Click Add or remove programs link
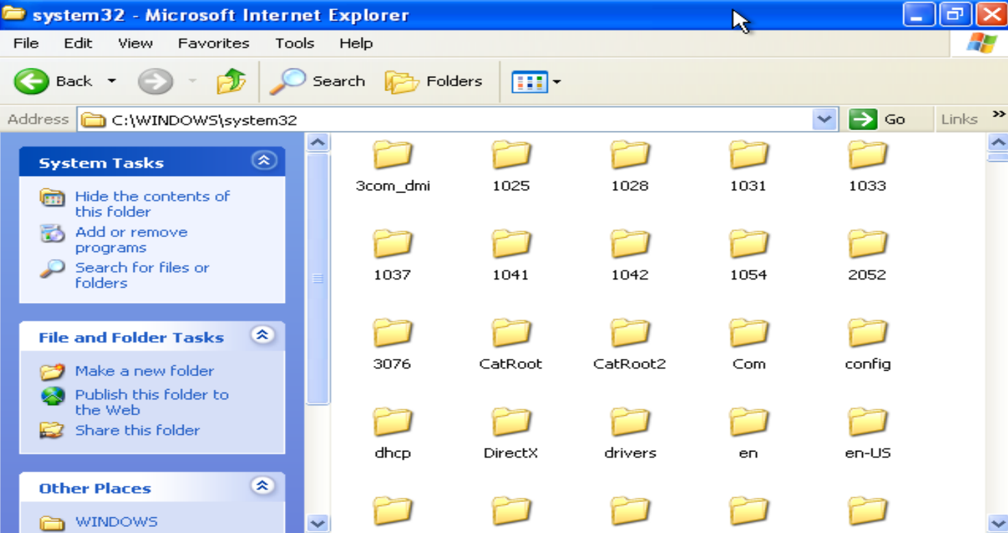 tap(131, 240)
